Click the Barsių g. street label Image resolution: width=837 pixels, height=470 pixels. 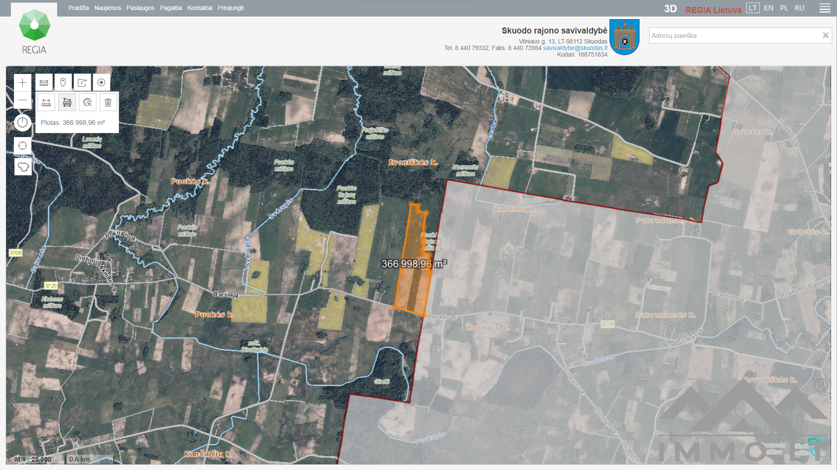pyautogui.click(x=226, y=295)
